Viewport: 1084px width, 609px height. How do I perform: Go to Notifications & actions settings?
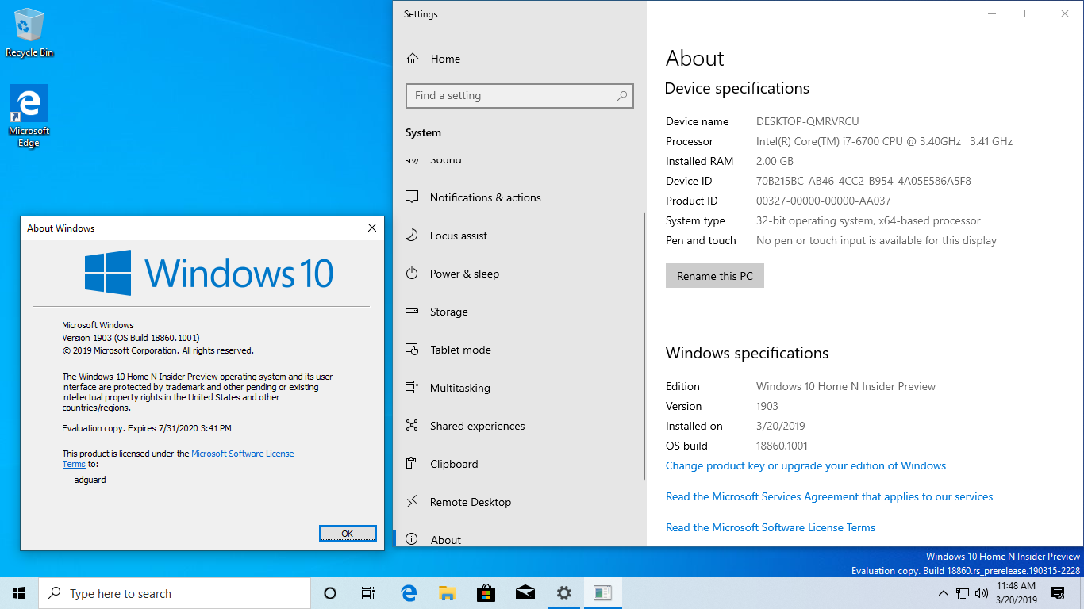click(x=518, y=197)
